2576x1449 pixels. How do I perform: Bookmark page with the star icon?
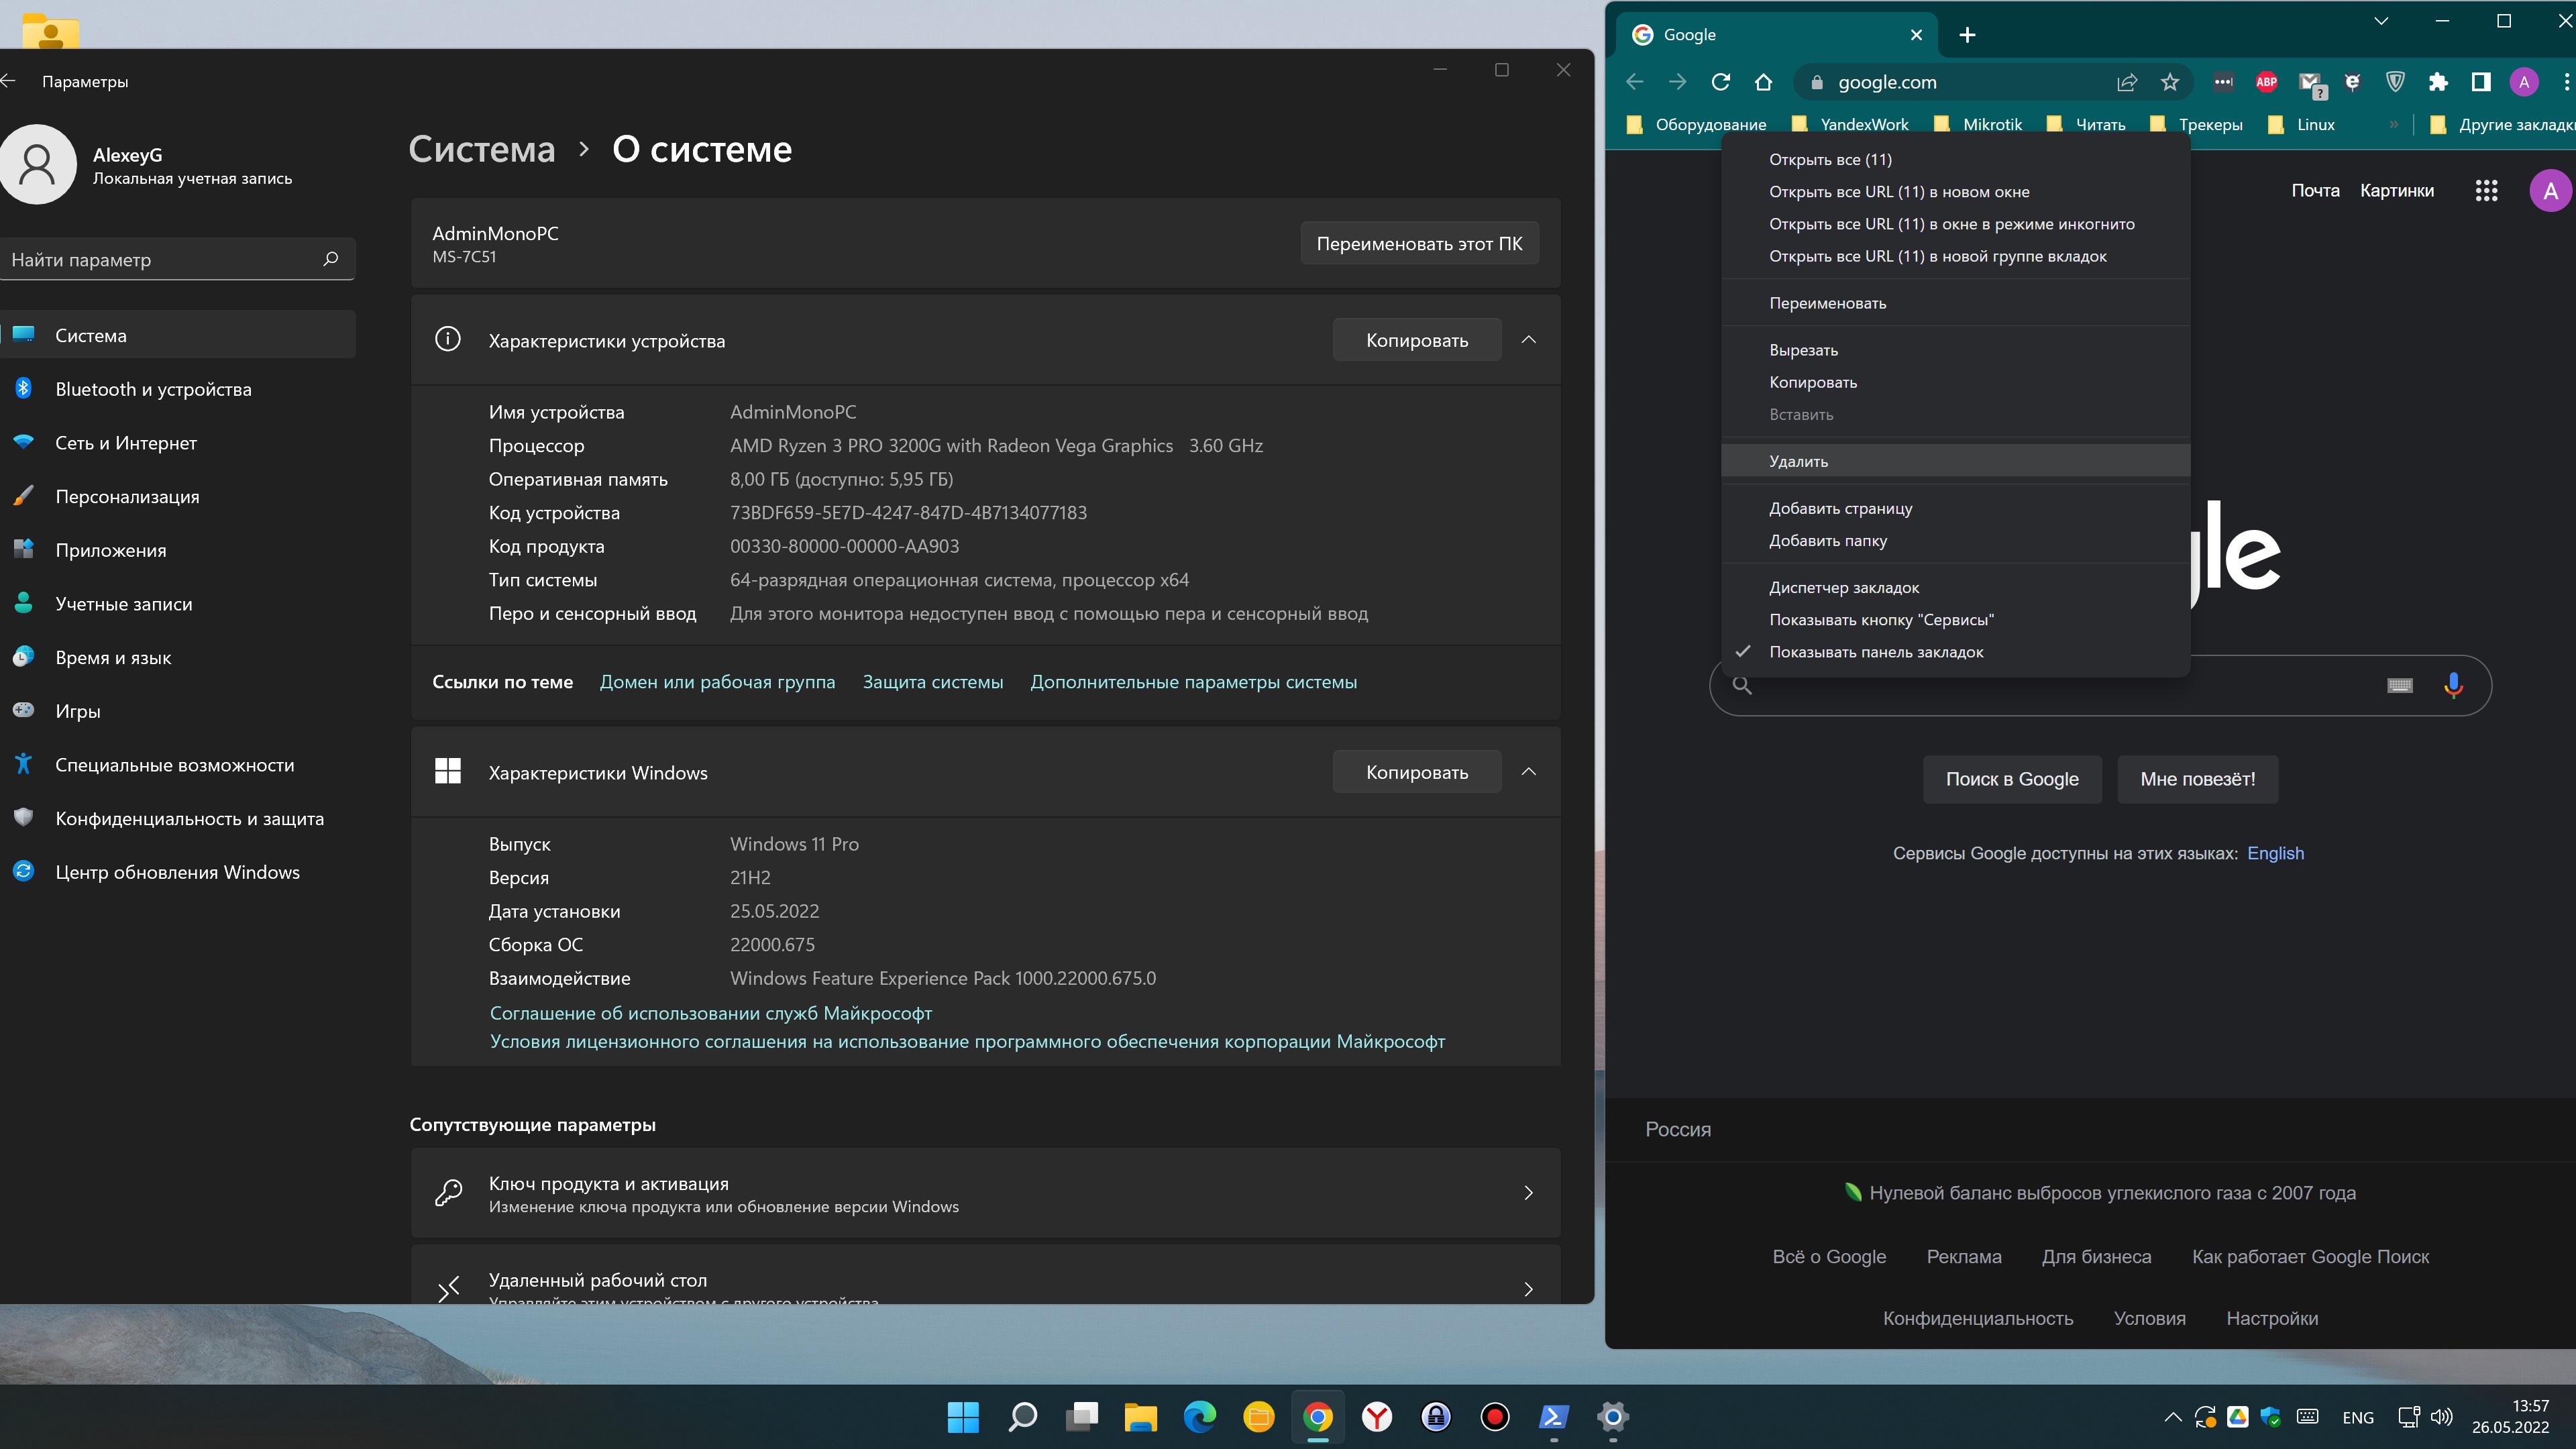[2169, 82]
